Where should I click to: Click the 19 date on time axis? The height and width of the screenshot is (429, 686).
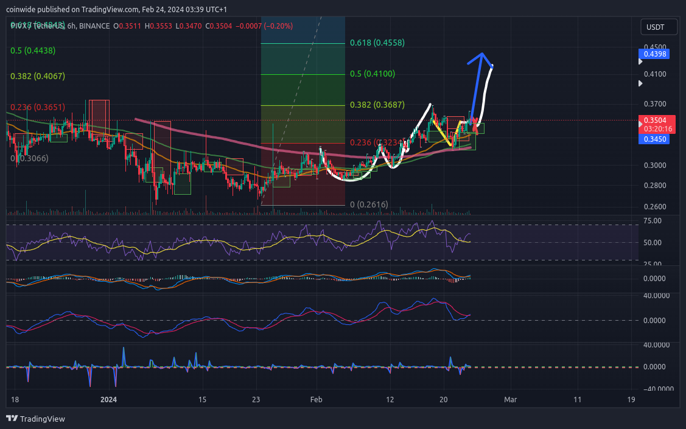coord(631,400)
